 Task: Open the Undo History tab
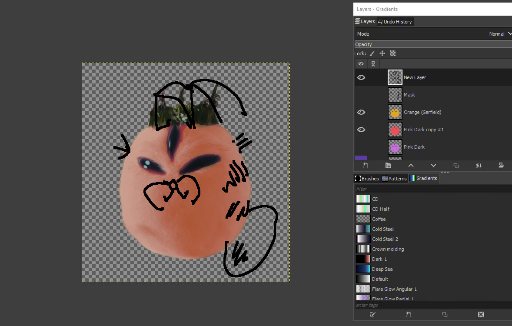tap(395, 22)
